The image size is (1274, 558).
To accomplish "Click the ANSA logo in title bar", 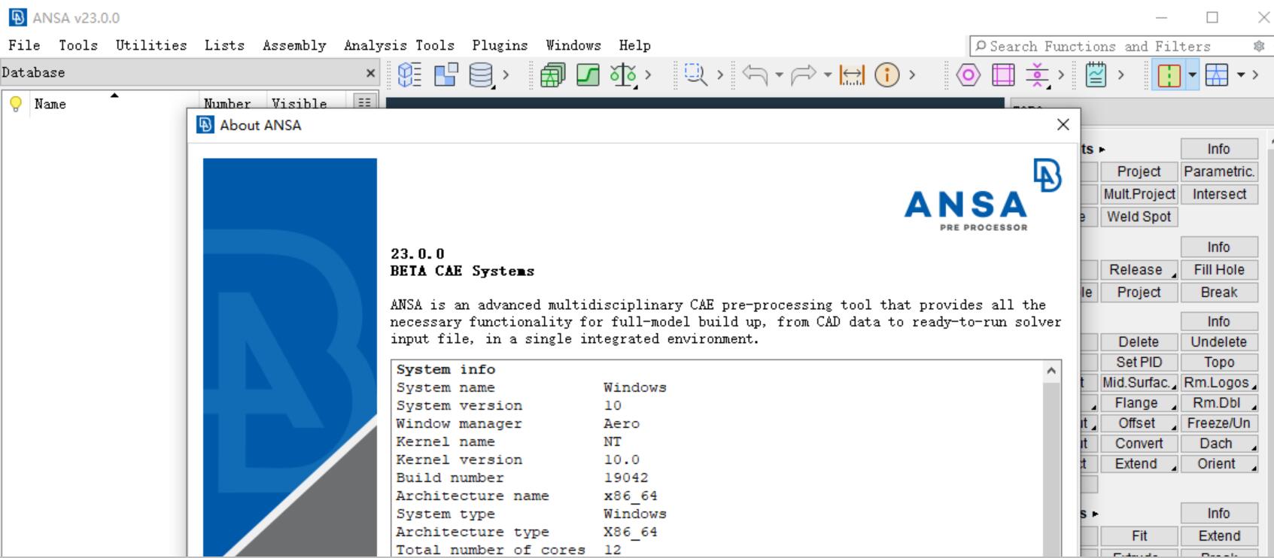I will pyautogui.click(x=17, y=17).
